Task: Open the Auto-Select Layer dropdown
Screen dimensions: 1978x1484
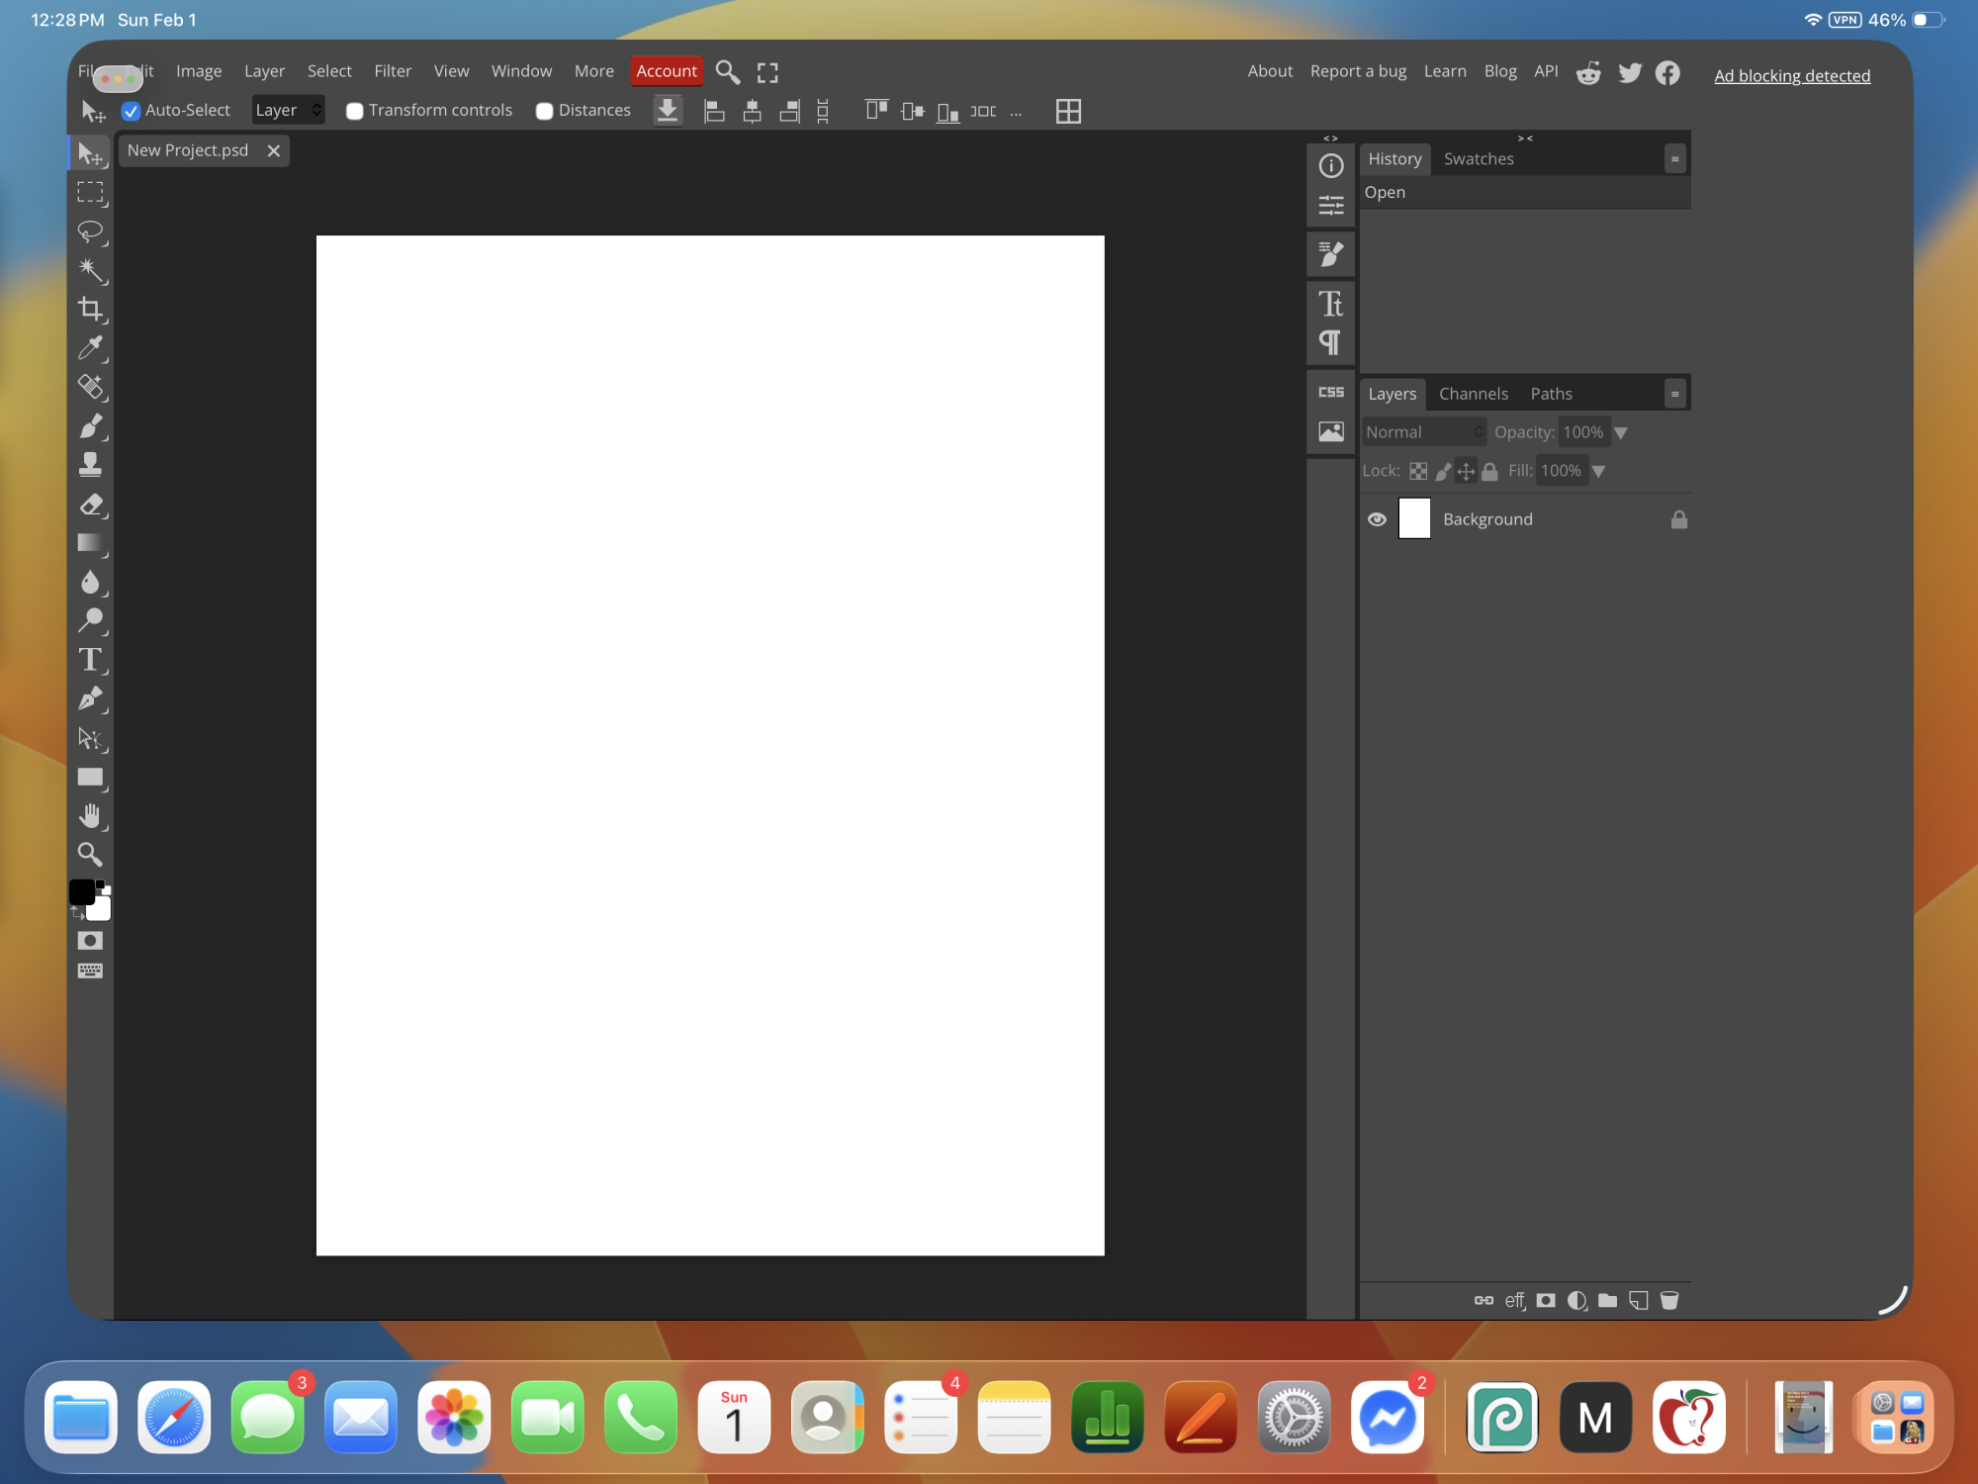Action: coord(288,110)
